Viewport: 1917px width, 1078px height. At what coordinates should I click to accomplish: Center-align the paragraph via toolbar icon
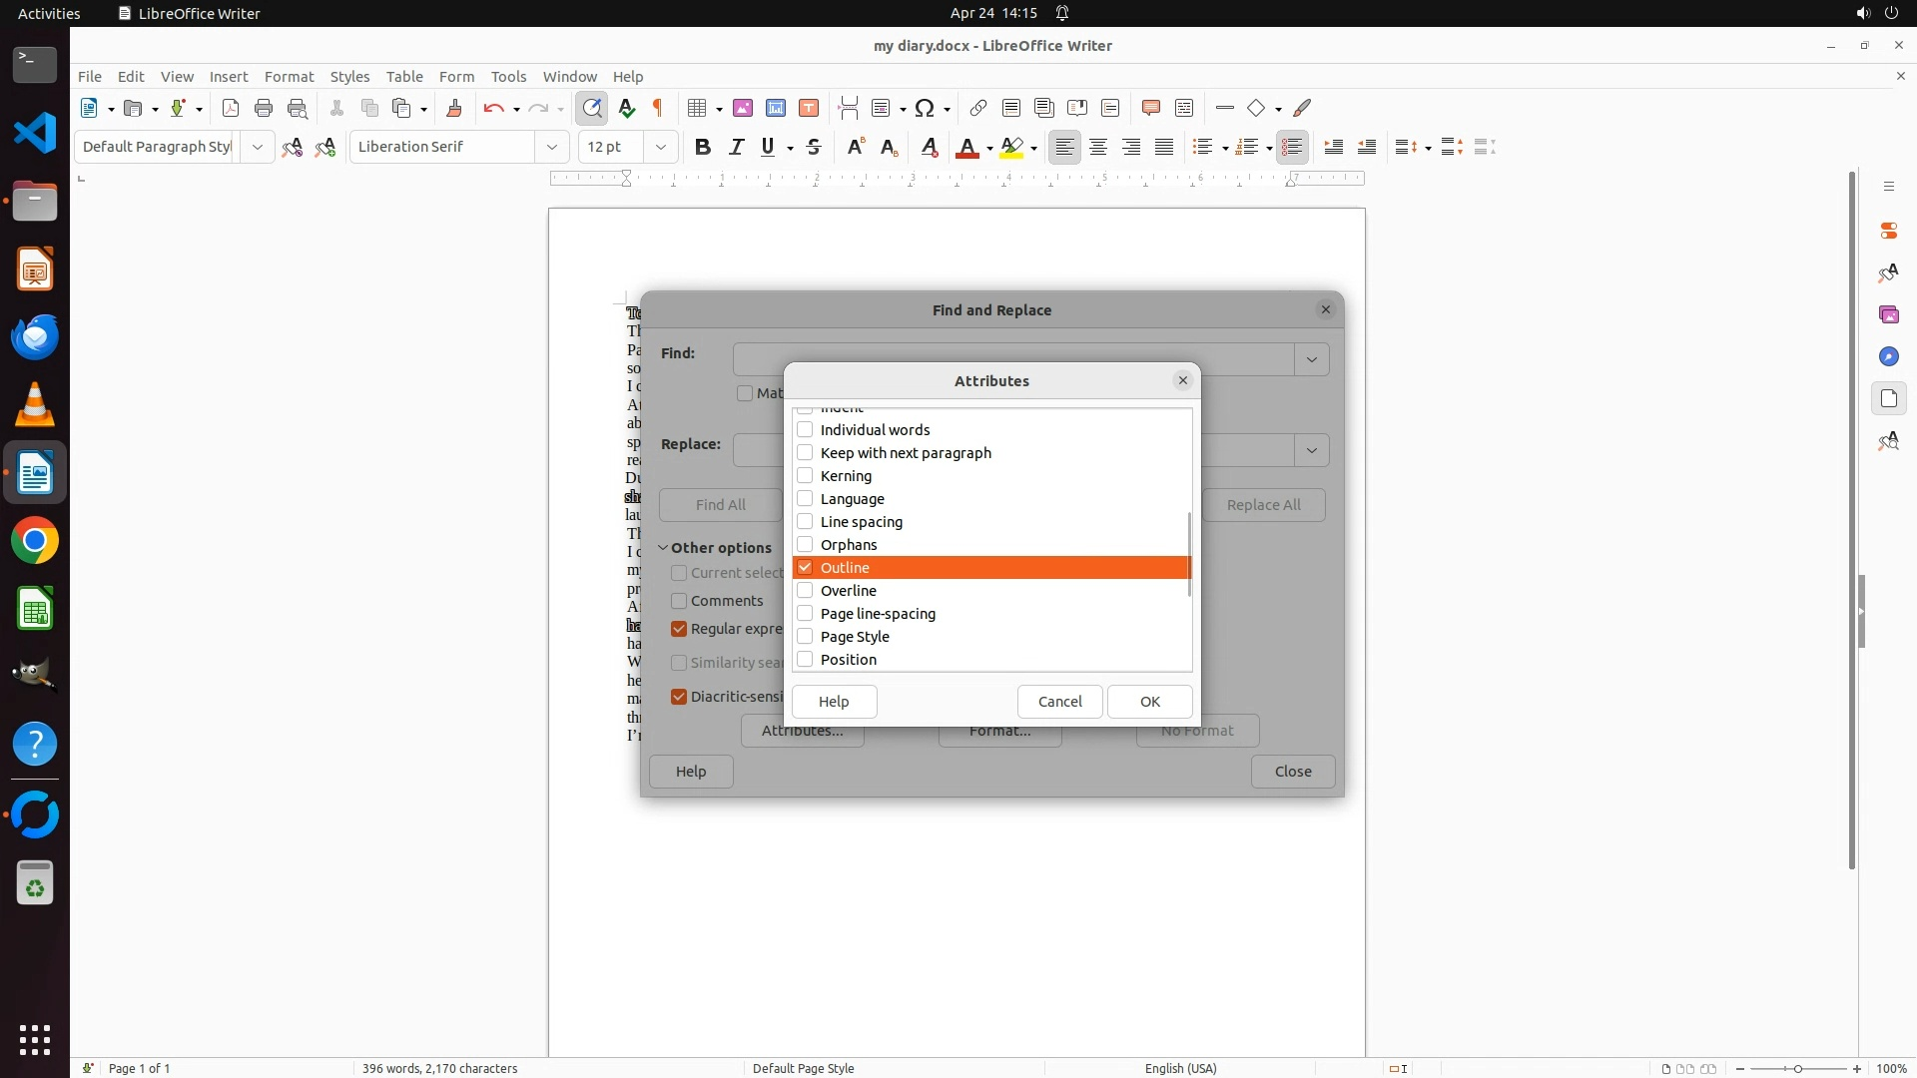point(1098,147)
